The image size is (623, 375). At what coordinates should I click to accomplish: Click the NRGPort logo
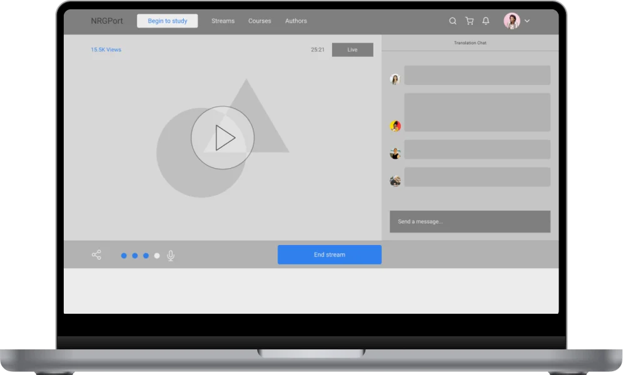point(107,21)
